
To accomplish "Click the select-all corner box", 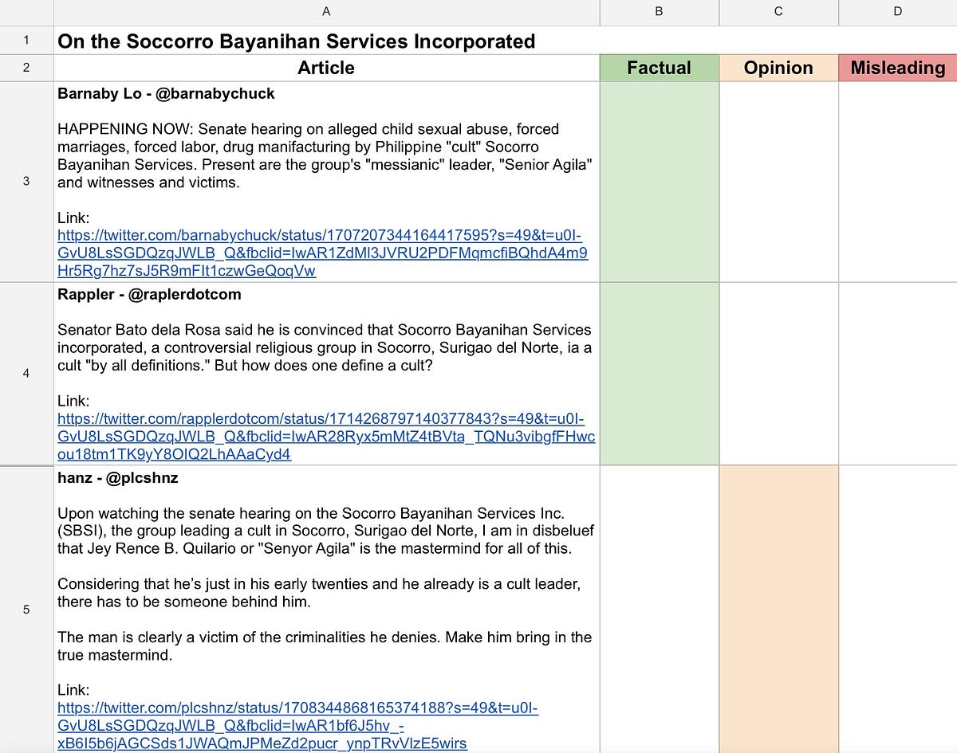I will 26,12.
